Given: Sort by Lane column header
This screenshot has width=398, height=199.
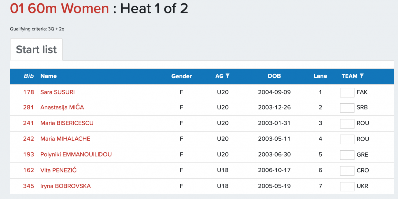Looking at the screenshot, I should (320, 76).
